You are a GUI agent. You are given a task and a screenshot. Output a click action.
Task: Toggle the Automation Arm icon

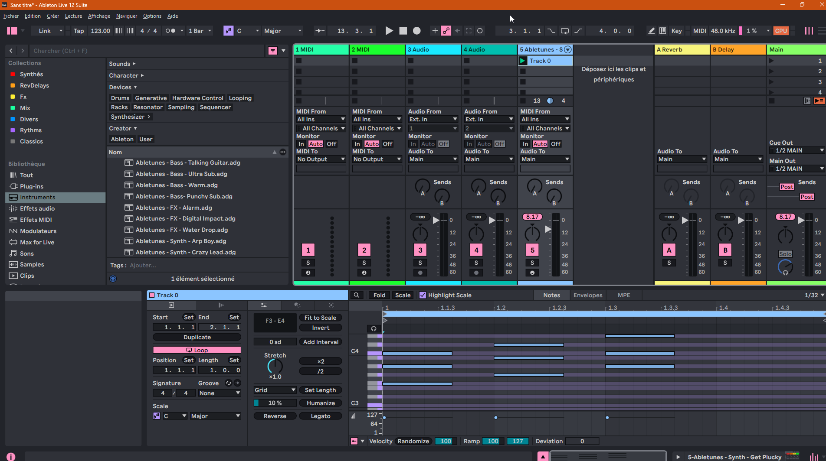pyautogui.click(x=446, y=31)
